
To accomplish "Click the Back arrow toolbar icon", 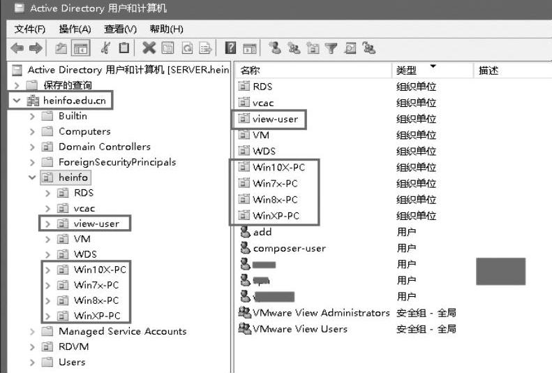I will (17, 48).
